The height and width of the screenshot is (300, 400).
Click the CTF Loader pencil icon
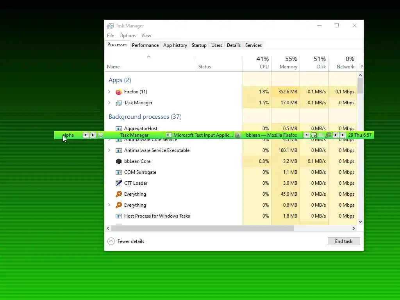[x=118, y=183]
